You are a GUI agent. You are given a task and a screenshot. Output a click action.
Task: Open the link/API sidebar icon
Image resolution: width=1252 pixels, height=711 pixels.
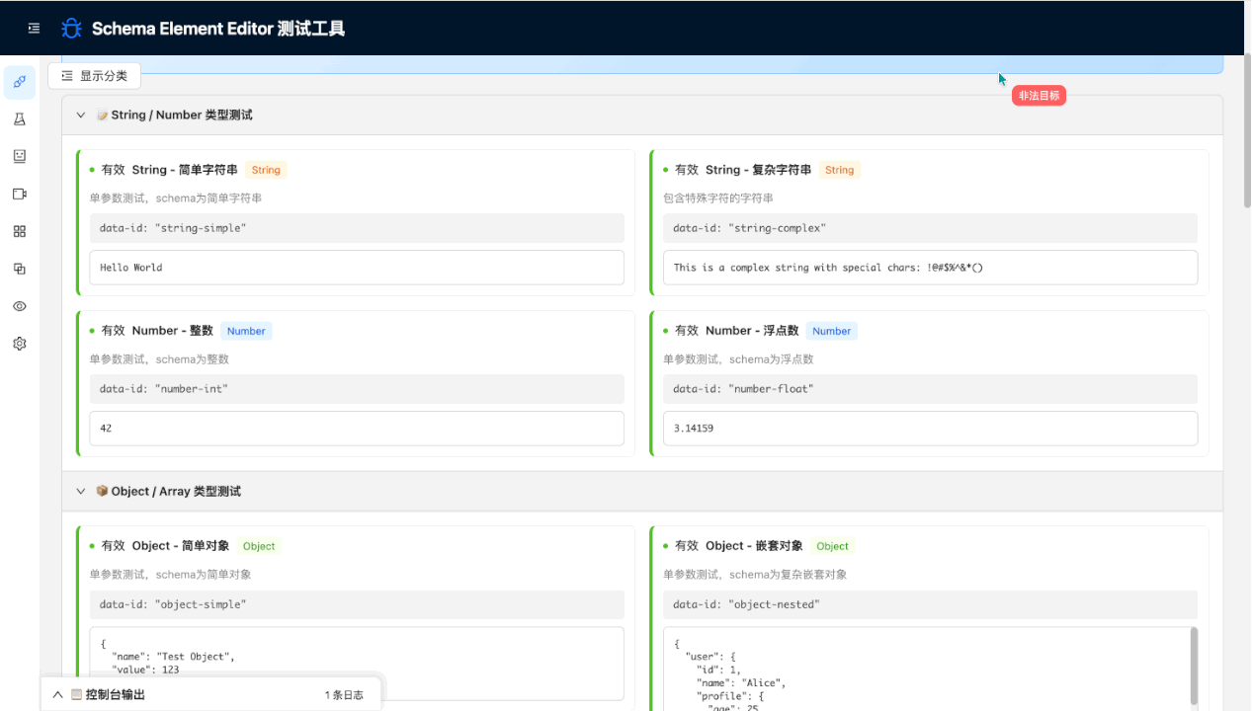(x=20, y=82)
